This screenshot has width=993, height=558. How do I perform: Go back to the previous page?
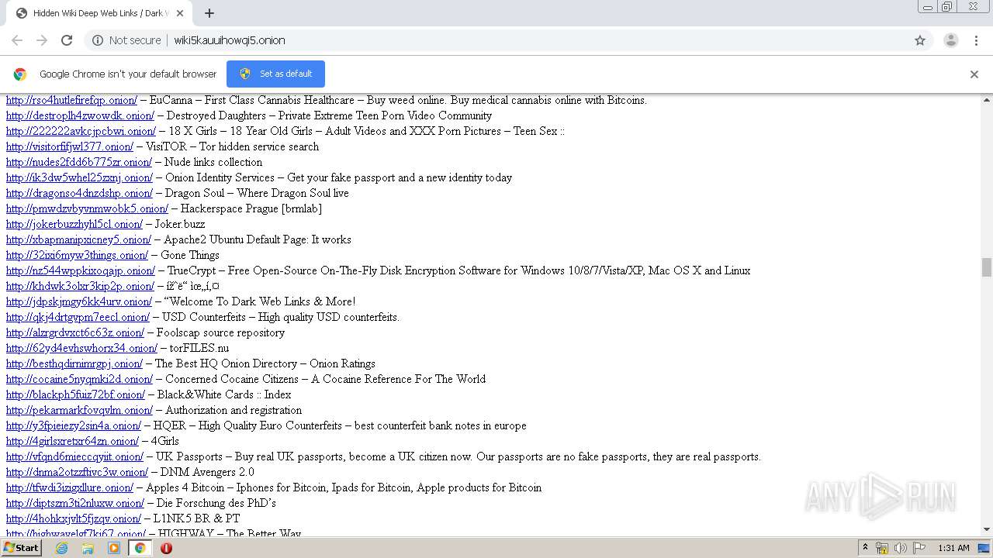17,40
